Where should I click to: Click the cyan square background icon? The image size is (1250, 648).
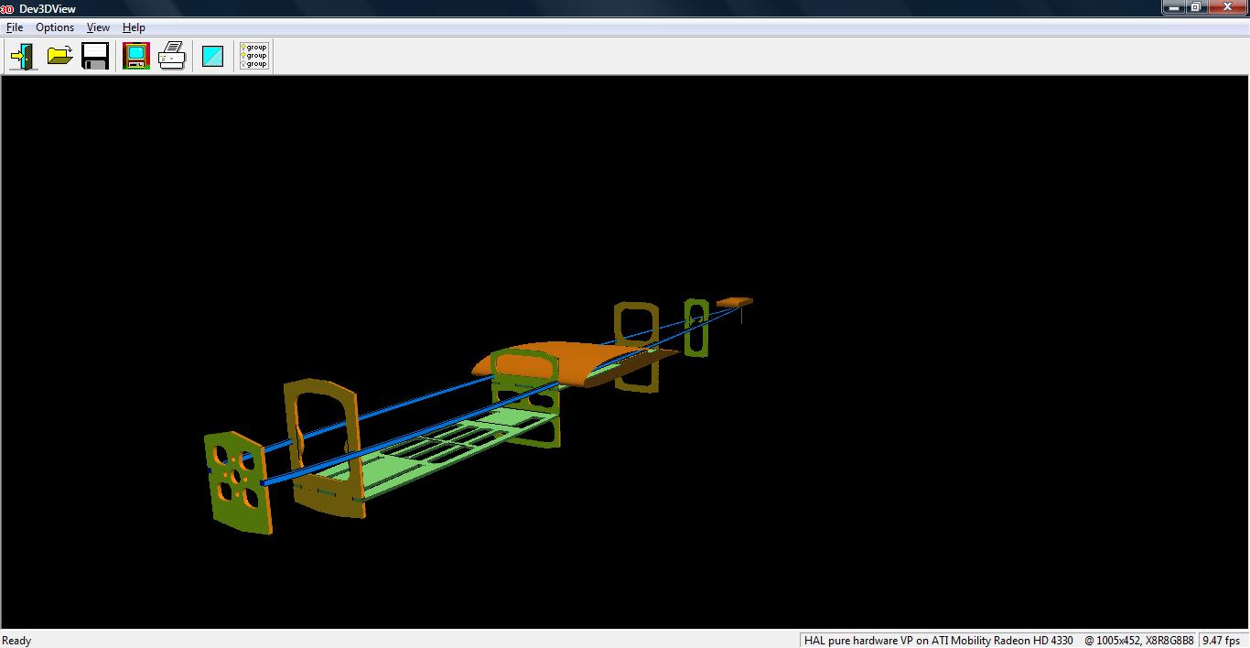[212, 57]
